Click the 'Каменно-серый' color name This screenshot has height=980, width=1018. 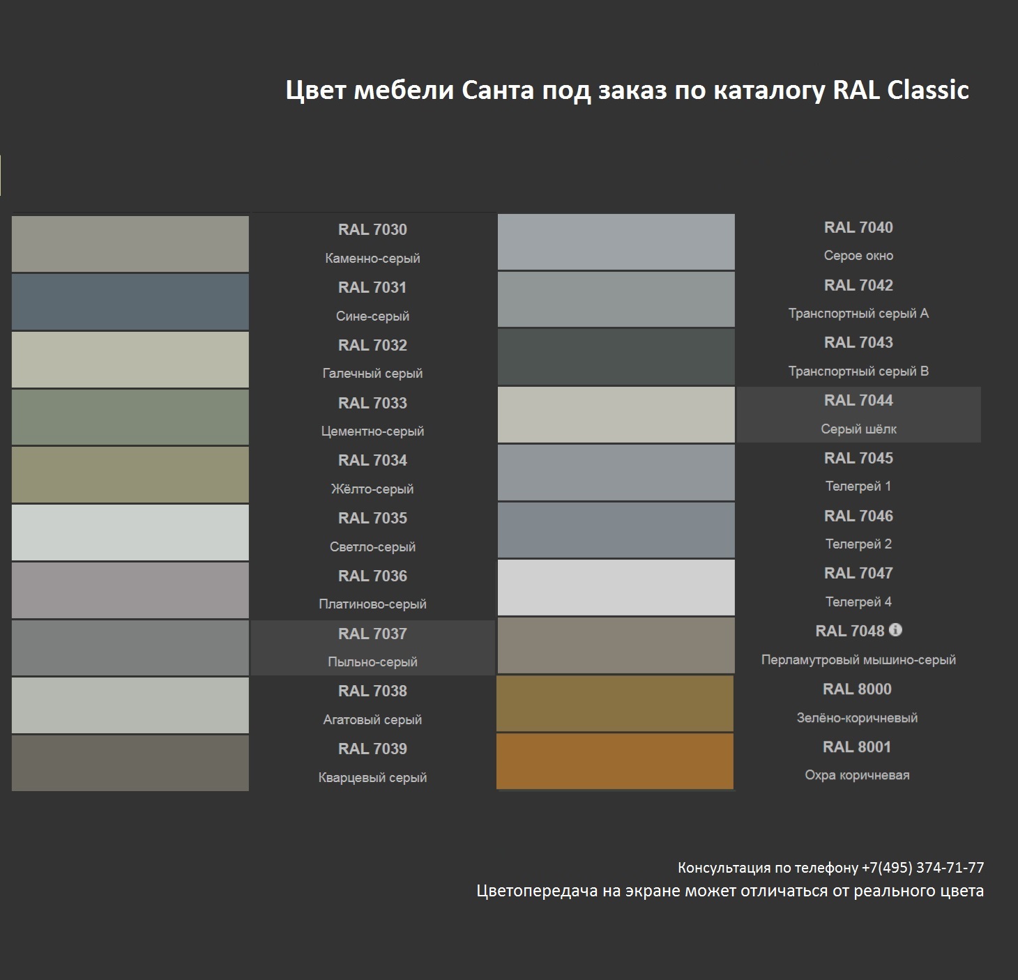pos(372,259)
